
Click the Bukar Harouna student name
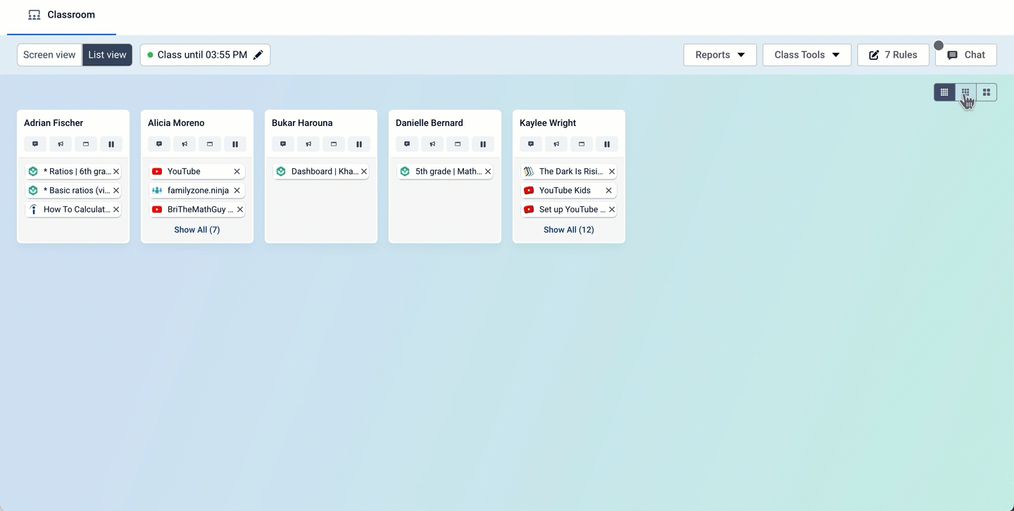pos(302,122)
